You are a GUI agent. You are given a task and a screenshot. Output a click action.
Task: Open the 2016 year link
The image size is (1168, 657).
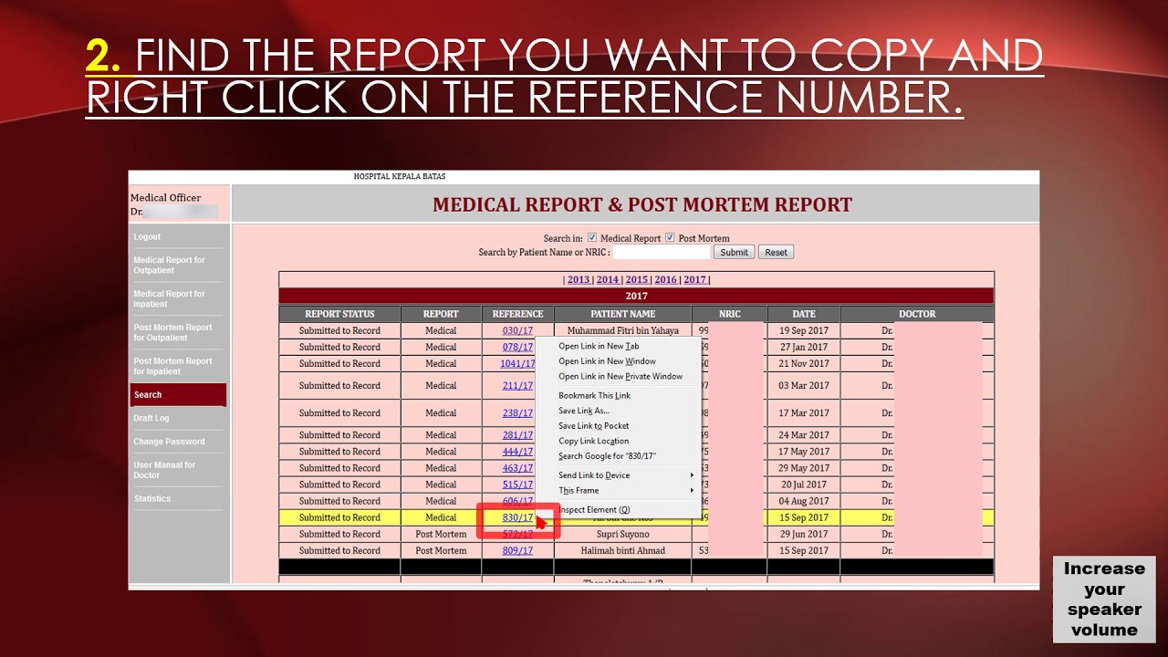click(666, 279)
